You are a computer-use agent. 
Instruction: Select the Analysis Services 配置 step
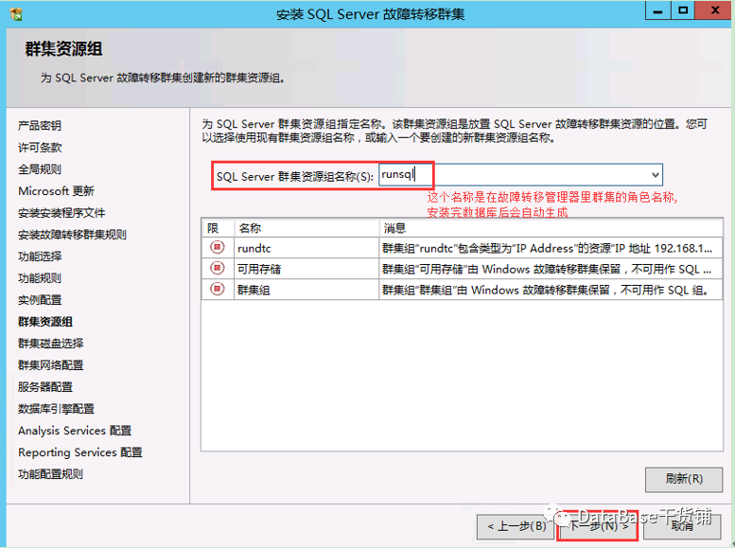pyautogui.click(x=75, y=431)
